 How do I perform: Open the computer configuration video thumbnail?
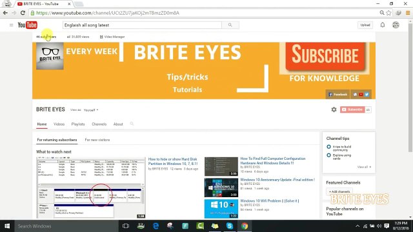coord(221,166)
